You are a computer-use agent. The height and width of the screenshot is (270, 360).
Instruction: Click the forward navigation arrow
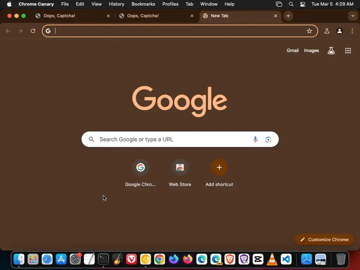20,31
